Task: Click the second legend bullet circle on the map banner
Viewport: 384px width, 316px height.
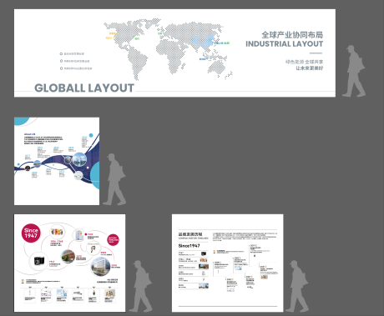Action: 61,61
